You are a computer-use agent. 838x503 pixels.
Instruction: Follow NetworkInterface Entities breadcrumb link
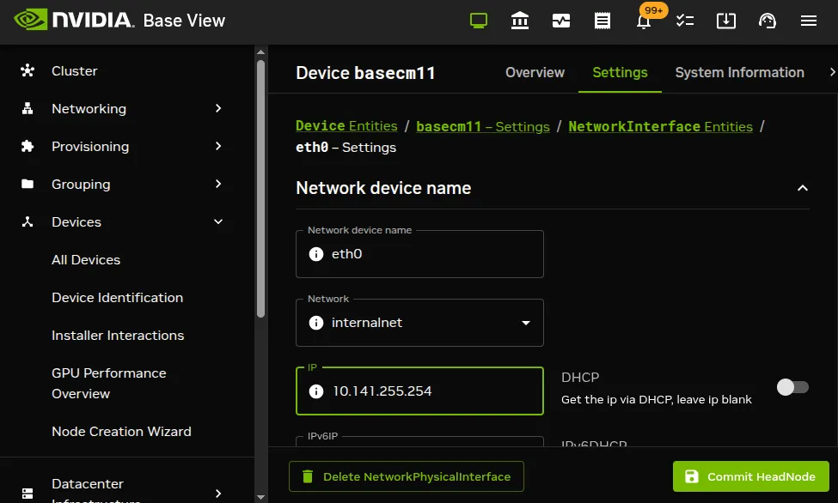pos(661,126)
